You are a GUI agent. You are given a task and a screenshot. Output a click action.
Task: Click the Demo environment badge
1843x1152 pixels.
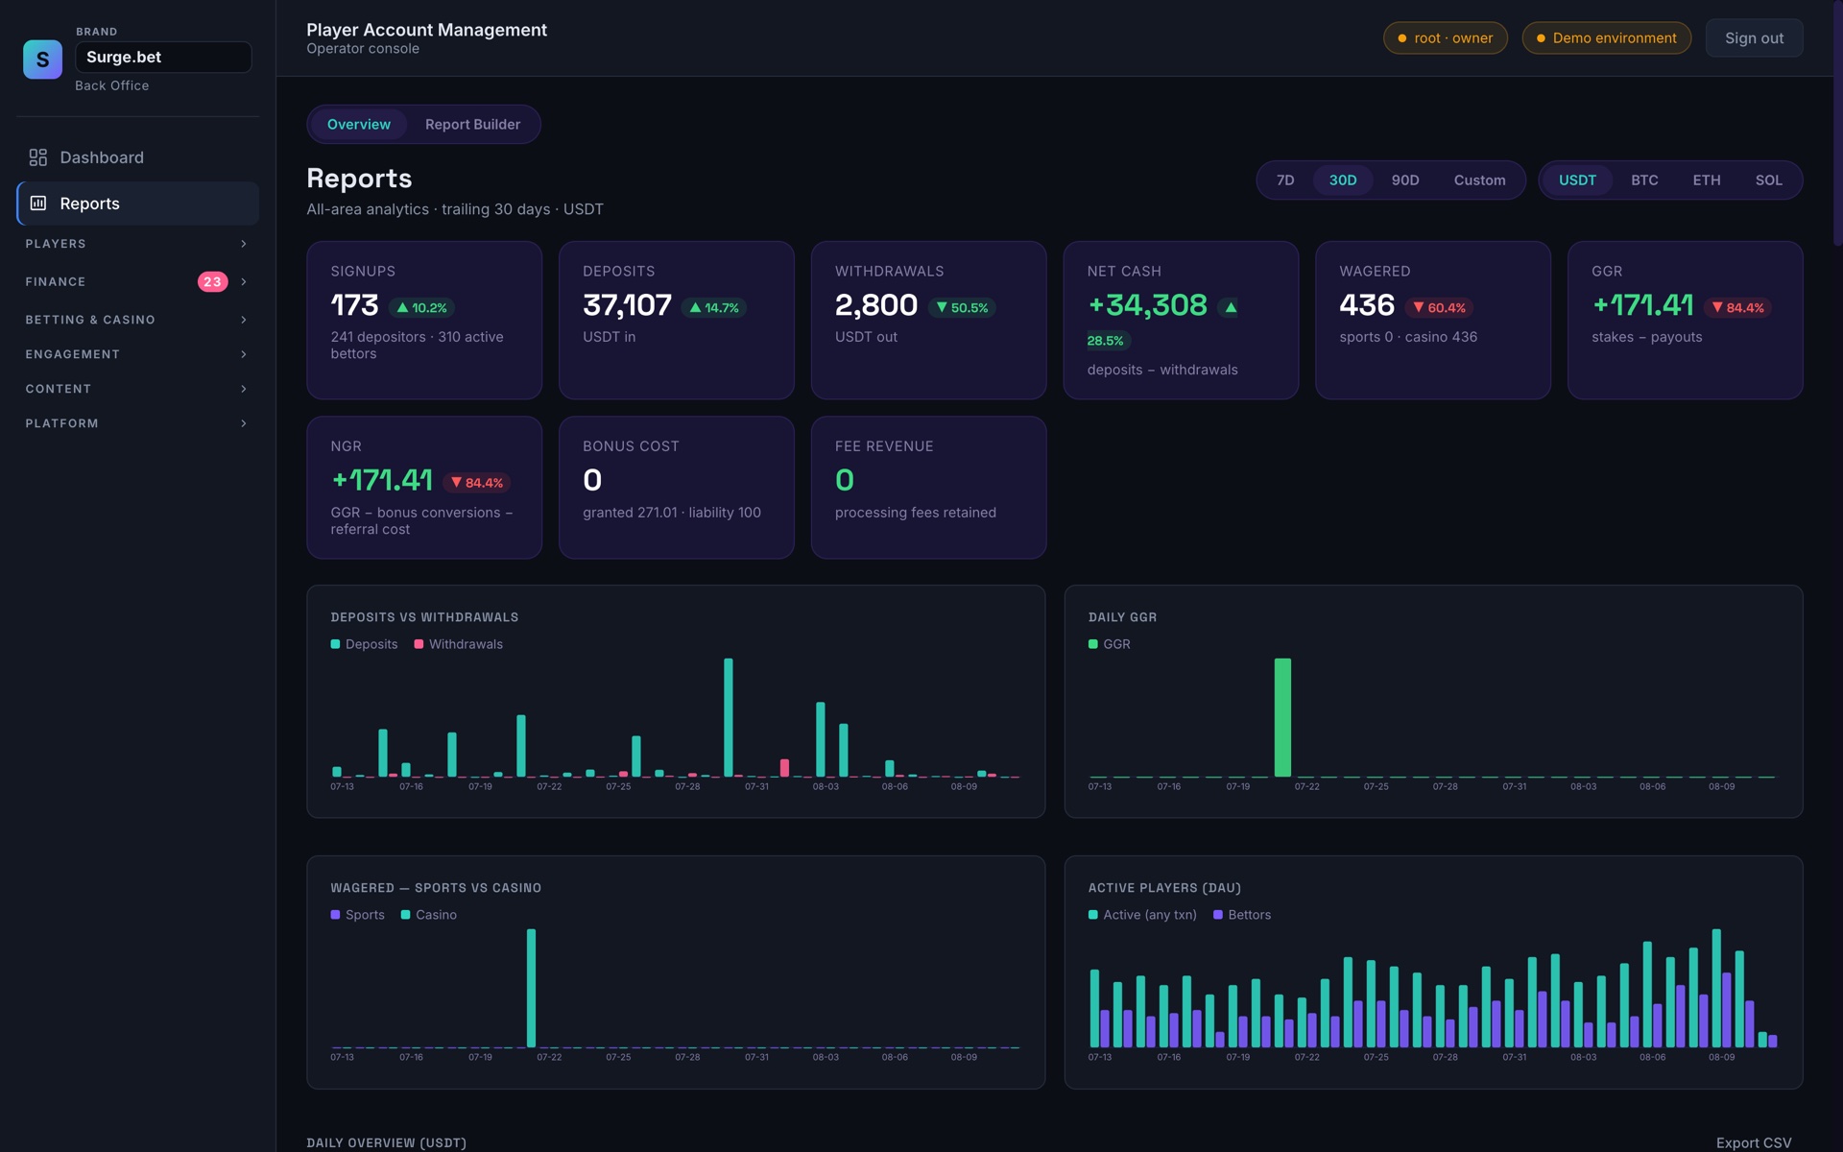1606,38
